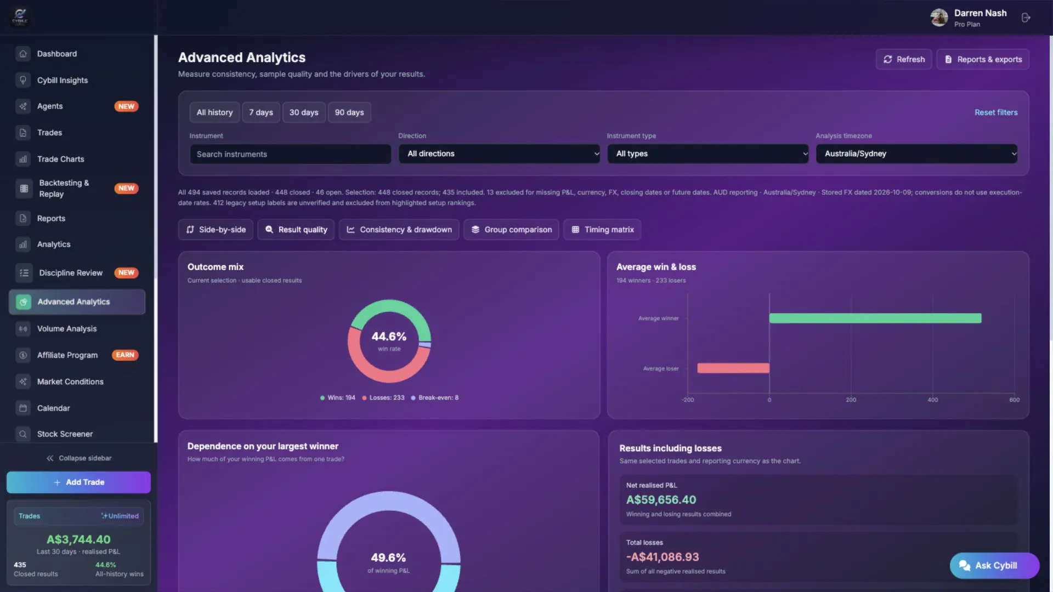Click the Market Conditions icon
Image resolution: width=1053 pixels, height=592 pixels.
(x=23, y=382)
